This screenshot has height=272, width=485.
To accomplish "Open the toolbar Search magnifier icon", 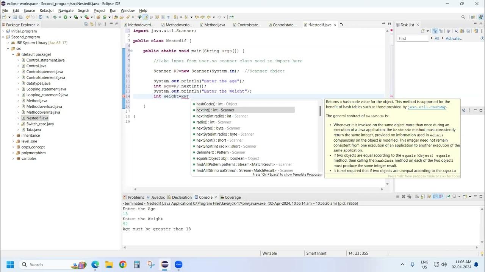I will coord(463,17).
